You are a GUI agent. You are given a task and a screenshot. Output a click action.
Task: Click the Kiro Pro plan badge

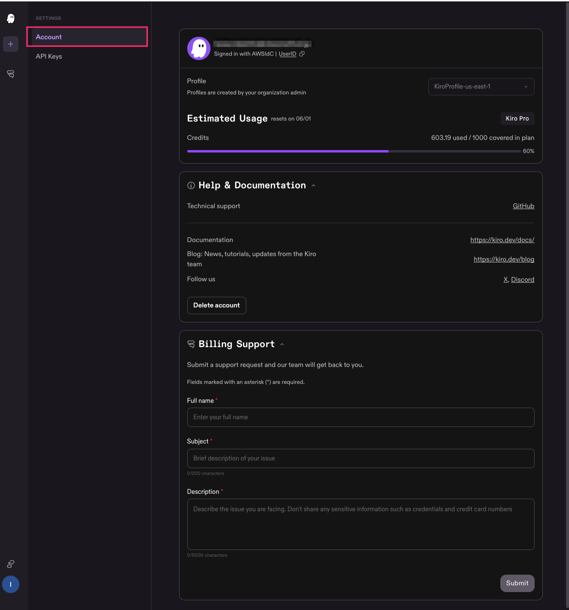point(517,119)
